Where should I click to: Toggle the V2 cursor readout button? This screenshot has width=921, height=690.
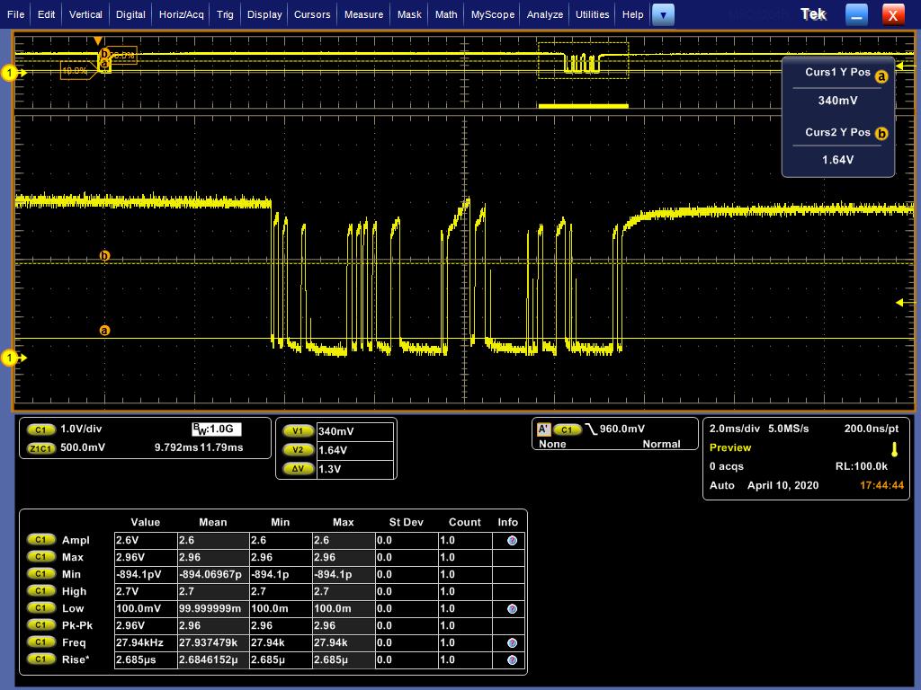298,450
